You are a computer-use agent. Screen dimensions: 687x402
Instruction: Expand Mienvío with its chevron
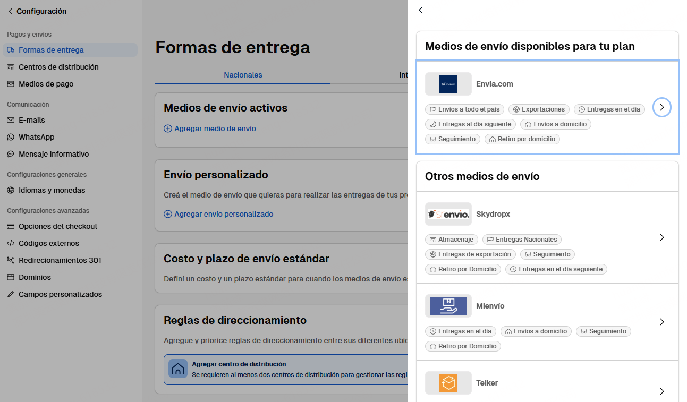(x=662, y=322)
